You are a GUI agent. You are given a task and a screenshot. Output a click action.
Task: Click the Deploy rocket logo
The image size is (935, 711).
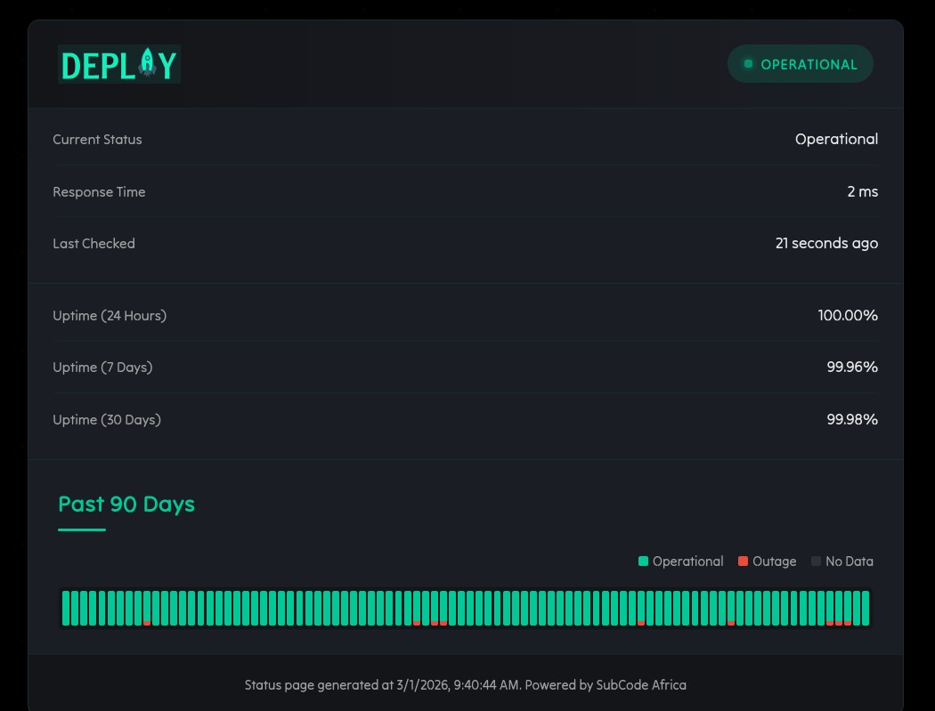119,64
